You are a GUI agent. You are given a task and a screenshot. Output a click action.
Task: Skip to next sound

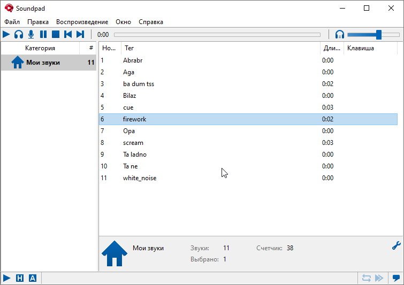pos(80,34)
